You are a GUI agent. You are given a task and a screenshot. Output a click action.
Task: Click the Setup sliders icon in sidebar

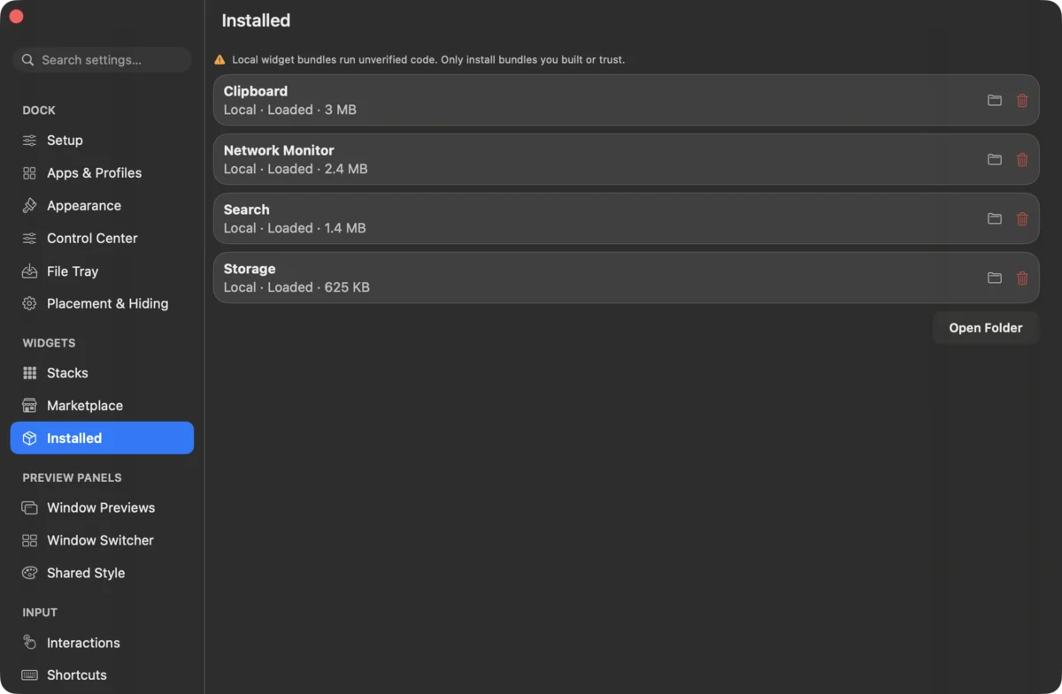click(x=30, y=141)
